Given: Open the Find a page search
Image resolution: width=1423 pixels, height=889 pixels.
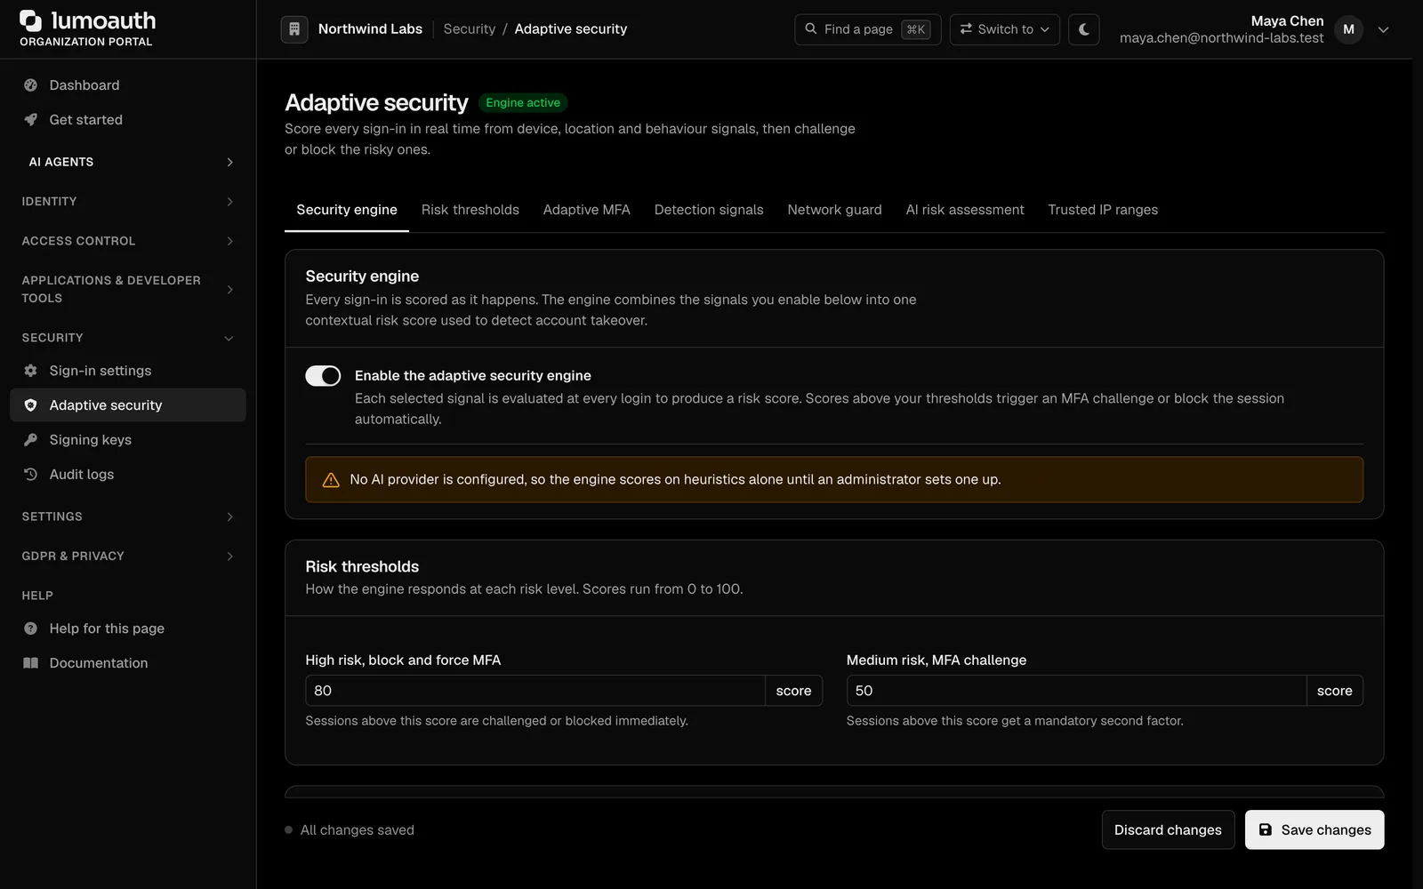Looking at the screenshot, I should point(867,29).
